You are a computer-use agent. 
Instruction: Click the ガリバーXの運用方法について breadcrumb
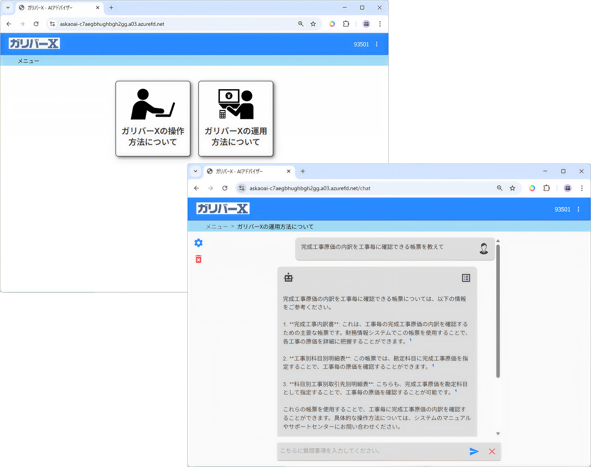275,227
